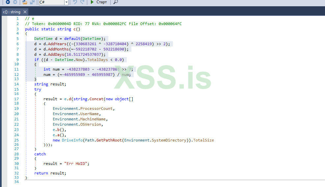
Task: Navigate back with the blue arrow
Action: click(8, 2)
